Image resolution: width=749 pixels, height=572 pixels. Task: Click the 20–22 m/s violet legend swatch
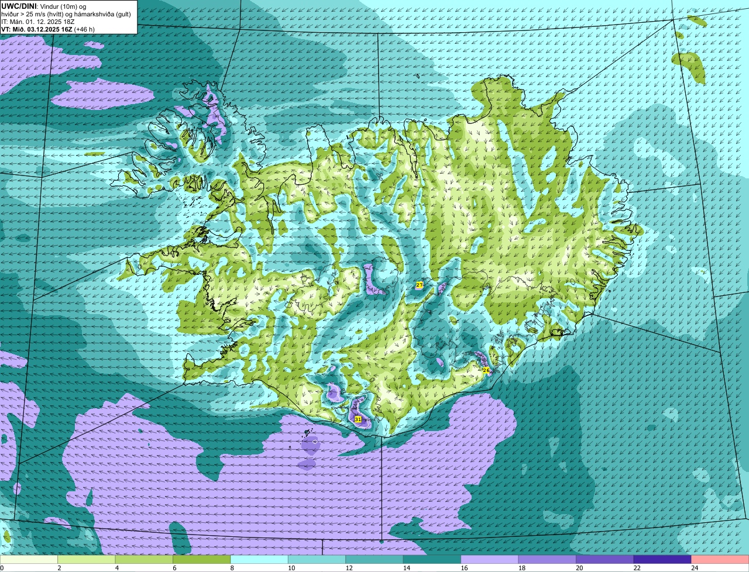(x=605, y=560)
